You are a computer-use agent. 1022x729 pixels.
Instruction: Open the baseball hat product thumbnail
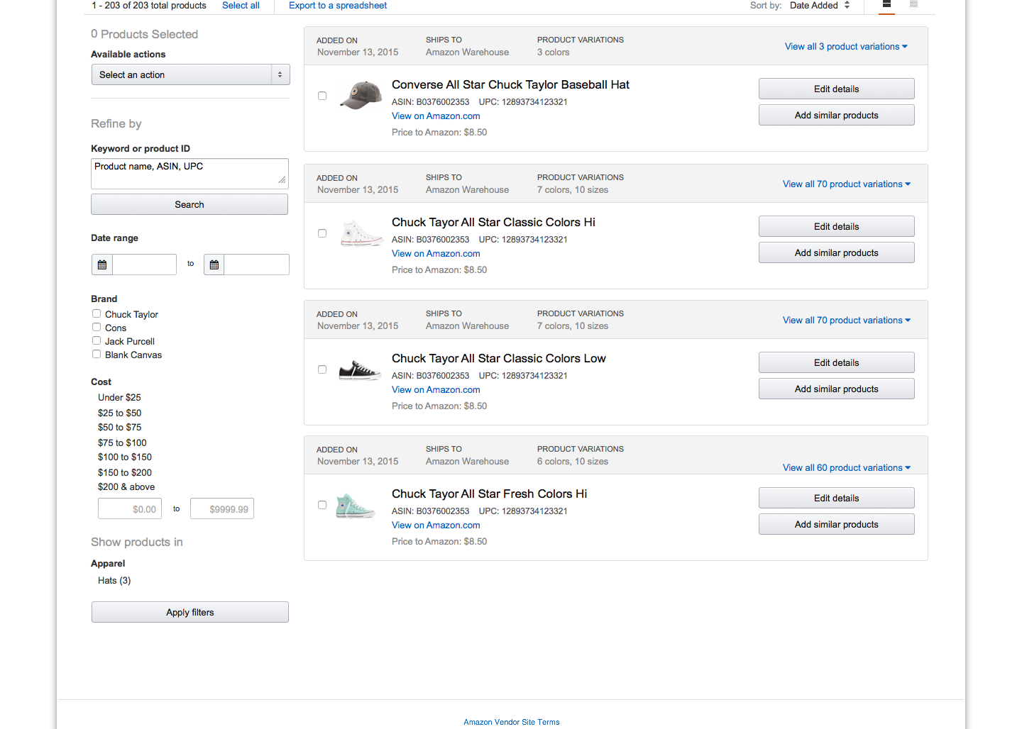click(361, 96)
